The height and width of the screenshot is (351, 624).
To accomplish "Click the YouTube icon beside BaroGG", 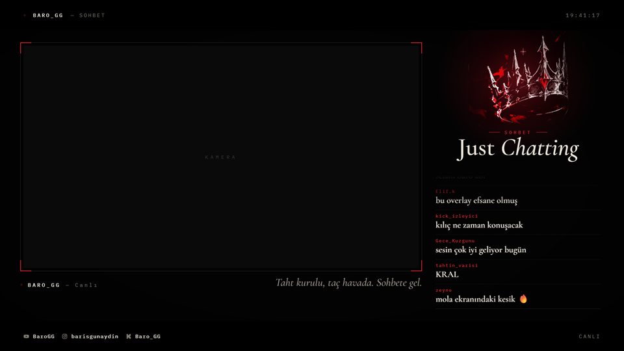I will 26,336.
